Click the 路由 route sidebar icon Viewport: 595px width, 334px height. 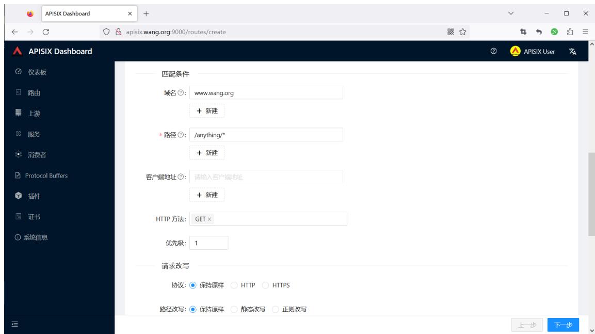click(x=18, y=92)
